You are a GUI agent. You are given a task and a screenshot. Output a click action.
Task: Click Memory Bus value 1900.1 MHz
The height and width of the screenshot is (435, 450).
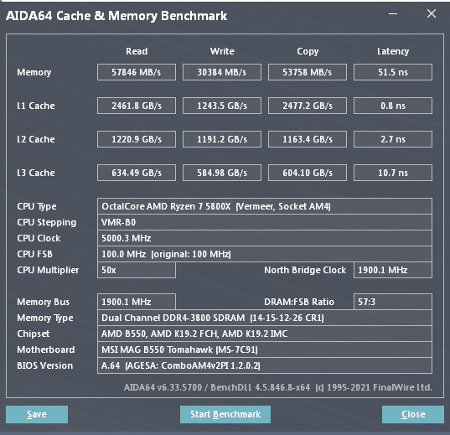tap(137, 302)
